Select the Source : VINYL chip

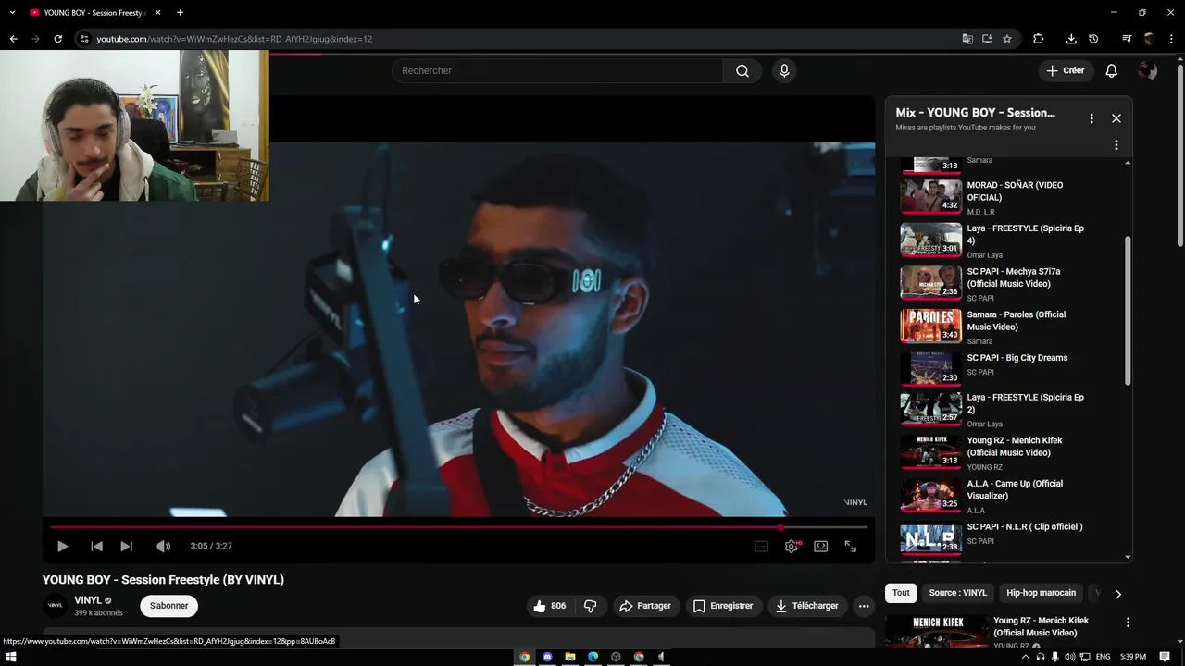pyautogui.click(x=957, y=593)
